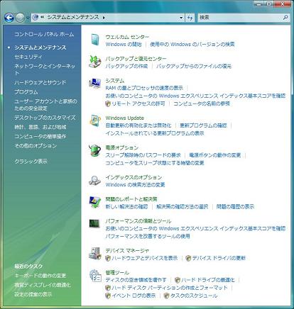Click the Back arrow navigation button
294x309 pixels.
point(9,18)
